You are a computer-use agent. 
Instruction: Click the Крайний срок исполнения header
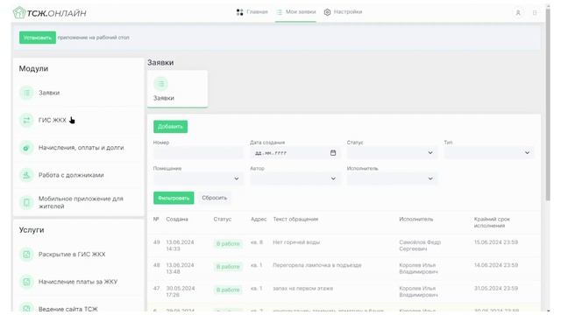coord(492,222)
